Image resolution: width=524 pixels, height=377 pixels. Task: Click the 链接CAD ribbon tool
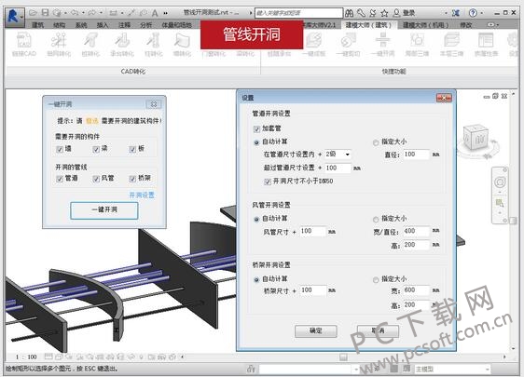coord(23,45)
